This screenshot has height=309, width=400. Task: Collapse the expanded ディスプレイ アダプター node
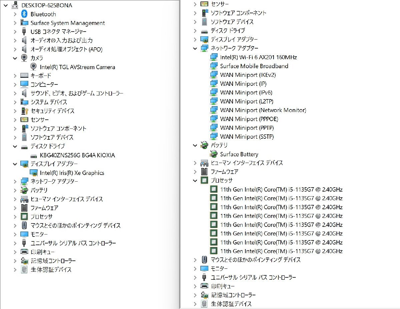click(15, 164)
